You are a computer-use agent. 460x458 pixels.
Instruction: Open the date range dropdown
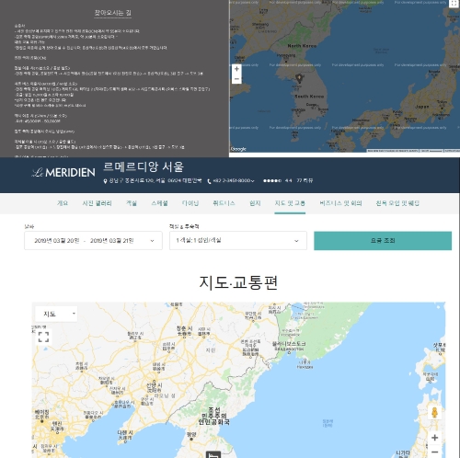click(93, 241)
